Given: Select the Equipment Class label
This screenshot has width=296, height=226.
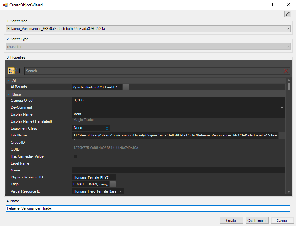Looking at the screenshot, I should tap(24, 128).
